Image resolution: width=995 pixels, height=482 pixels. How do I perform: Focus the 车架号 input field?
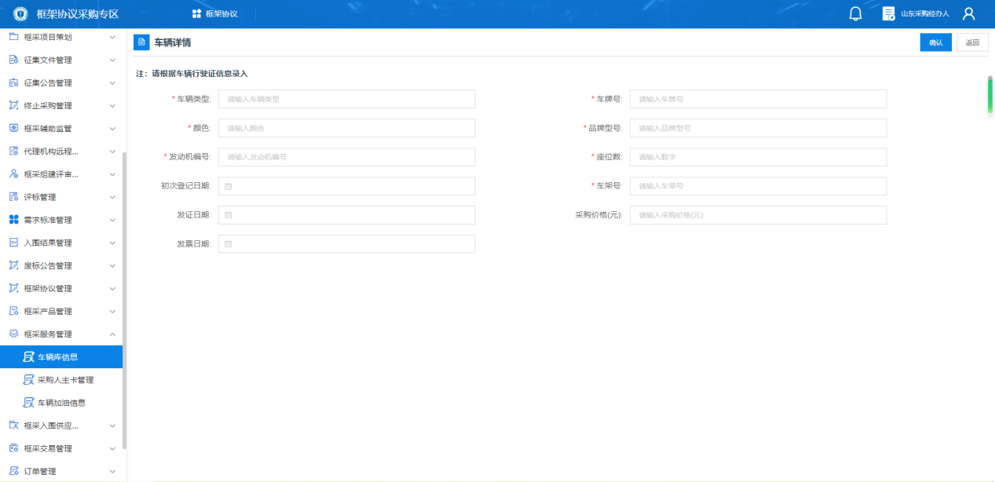click(758, 186)
